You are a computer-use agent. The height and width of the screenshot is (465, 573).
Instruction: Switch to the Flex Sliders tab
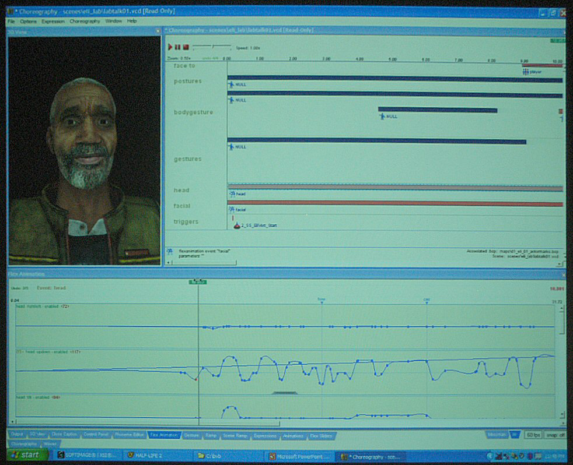point(322,435)
